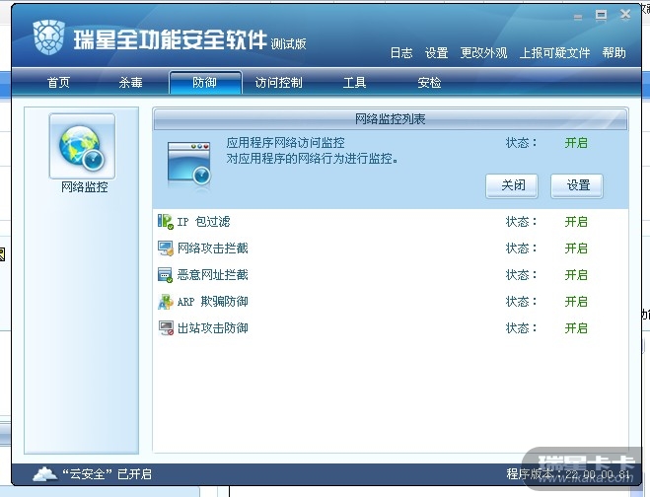This screenshot has width=650, height=497.
Task: Open the 首页 tab
Action: pos(58,83)
